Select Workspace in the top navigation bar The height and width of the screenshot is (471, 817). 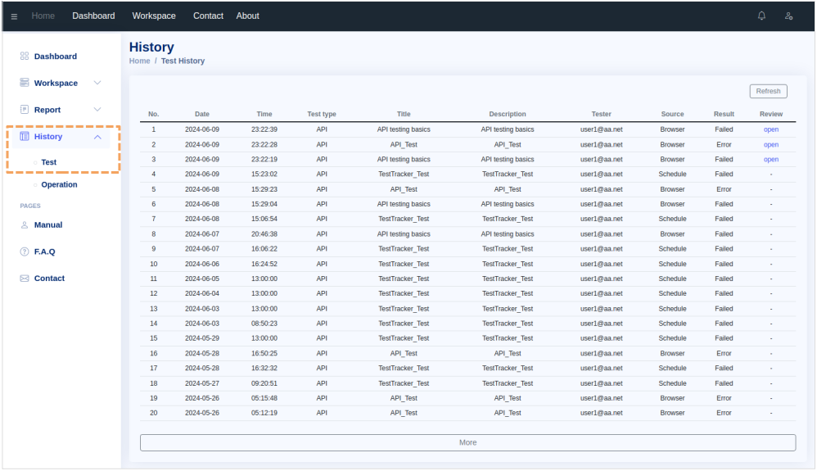154,16
